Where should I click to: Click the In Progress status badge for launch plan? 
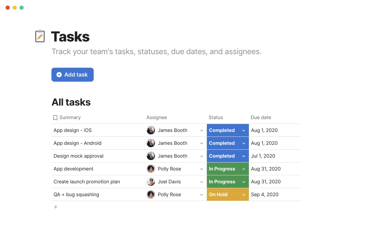222,182
